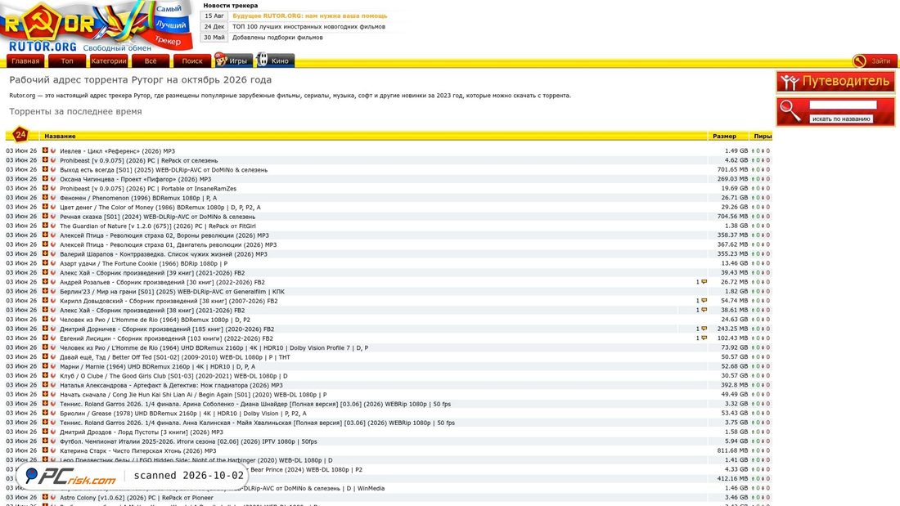Open the Путеводитель guide banner
Image resolution: width=900 pixels, height=506 pixels.
pyautogui.click(x=835, y=82)
